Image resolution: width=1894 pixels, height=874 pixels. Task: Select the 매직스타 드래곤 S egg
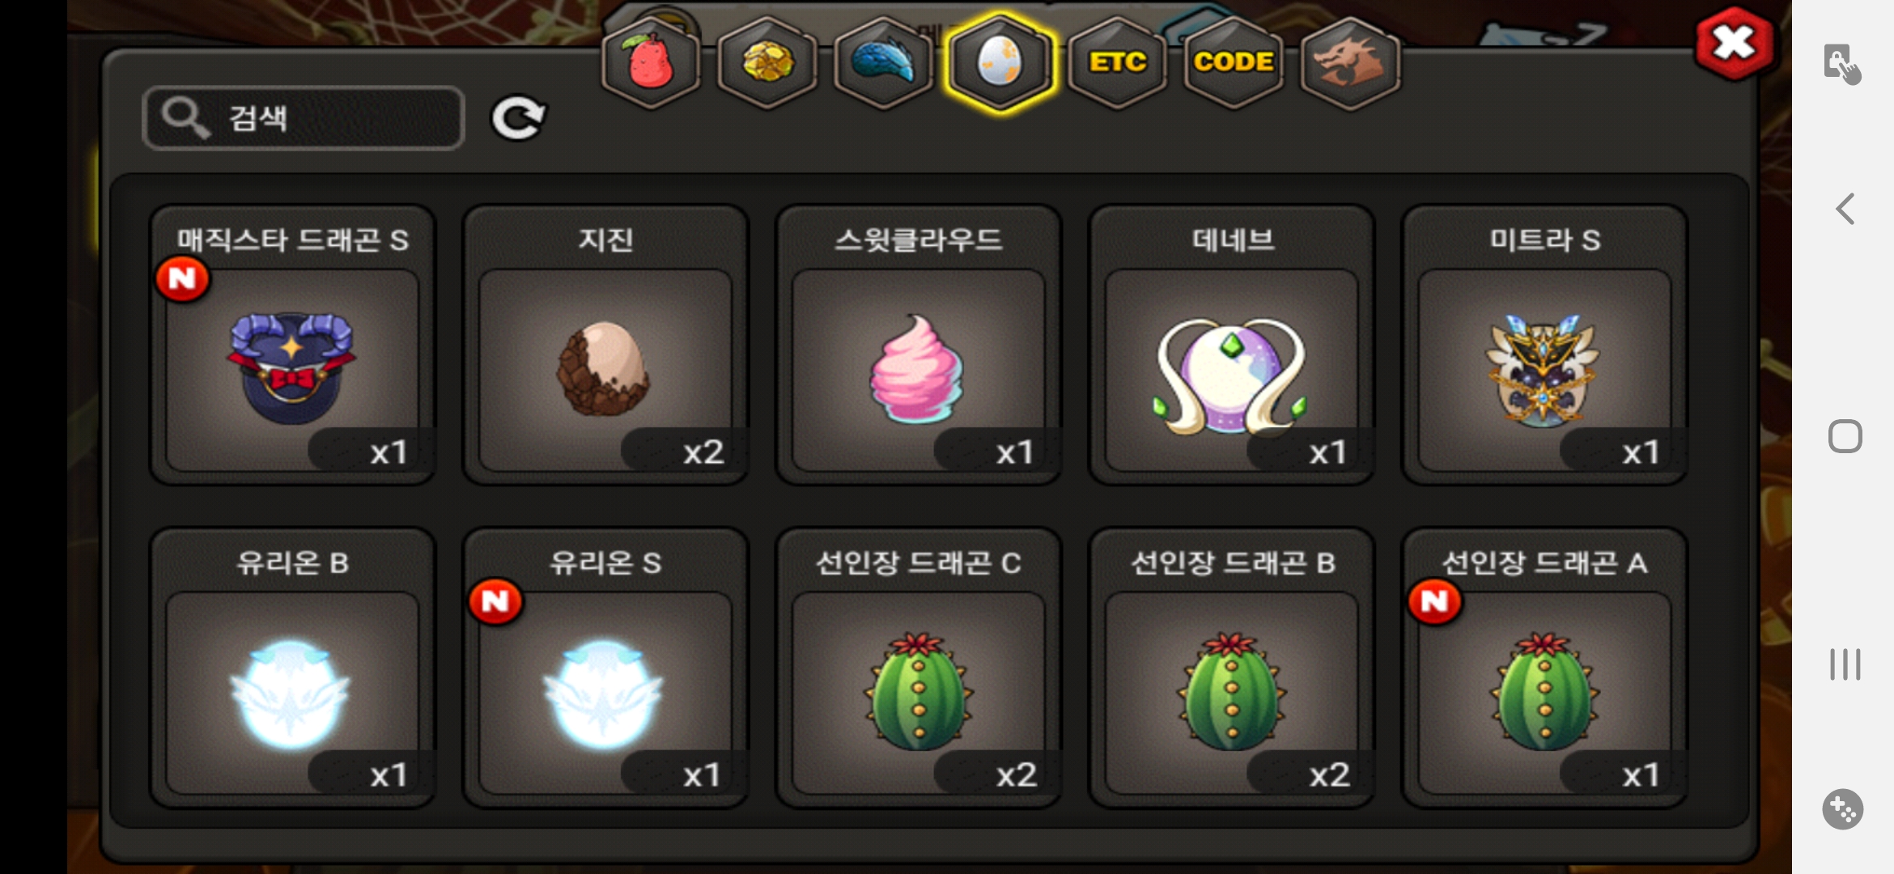coord(293,346)
